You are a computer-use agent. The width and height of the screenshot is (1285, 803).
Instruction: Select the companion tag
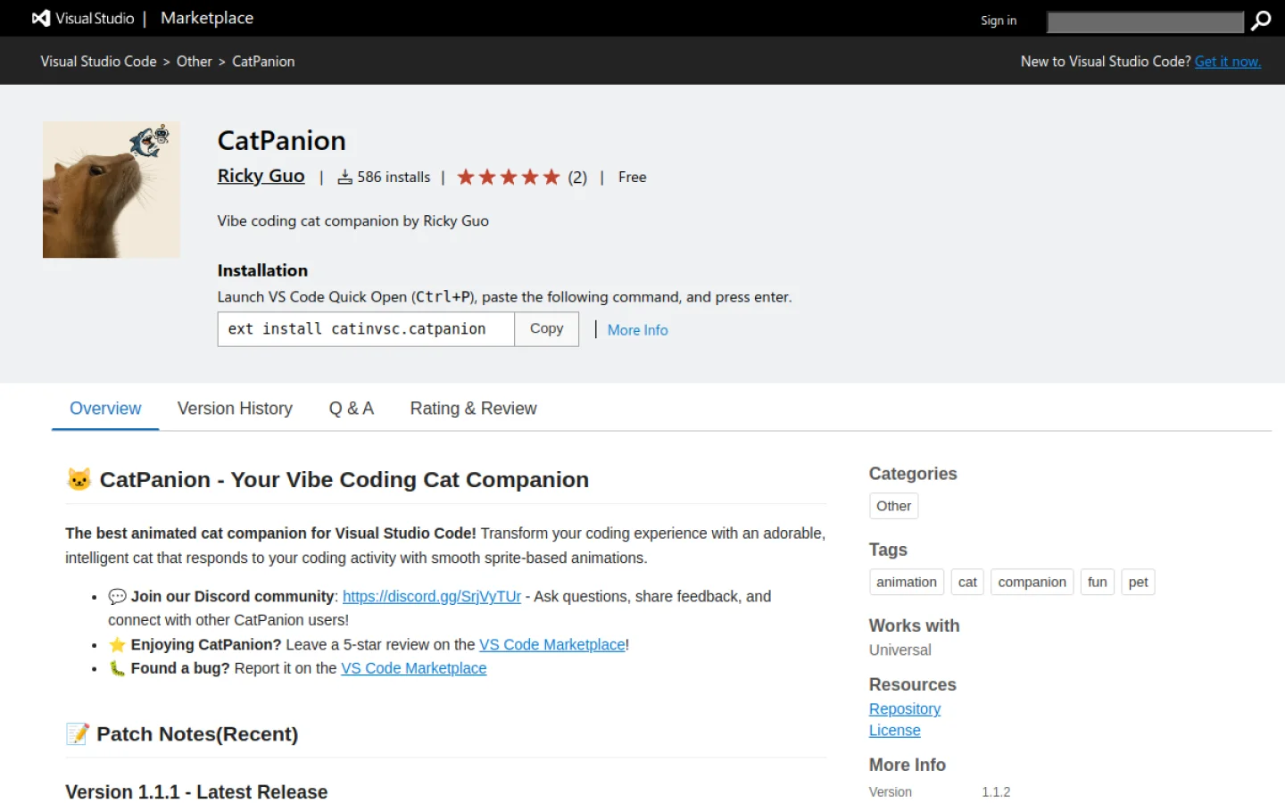click(x=1032, y=582)
